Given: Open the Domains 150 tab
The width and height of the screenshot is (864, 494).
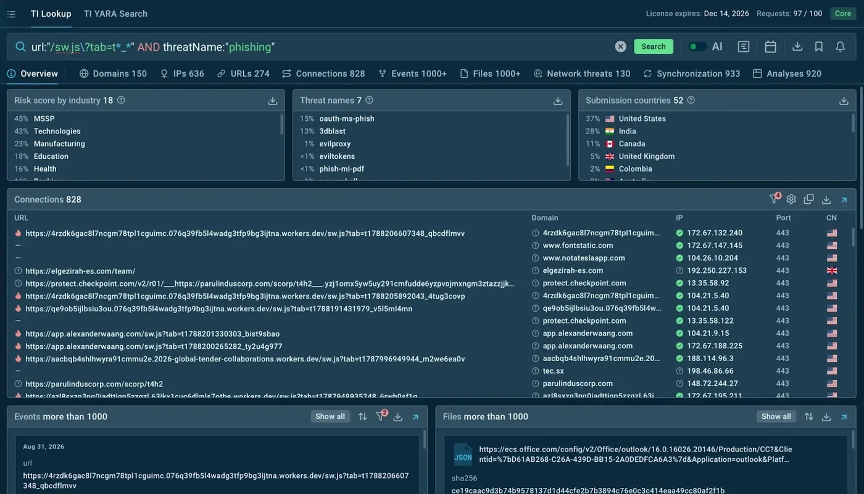Looking at the screenshot, I should pyautogui.click(x=114, y=73).
